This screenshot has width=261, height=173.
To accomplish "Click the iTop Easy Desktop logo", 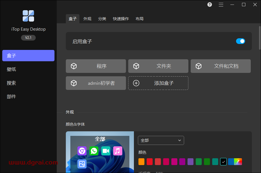I will [x=28, y=16].
